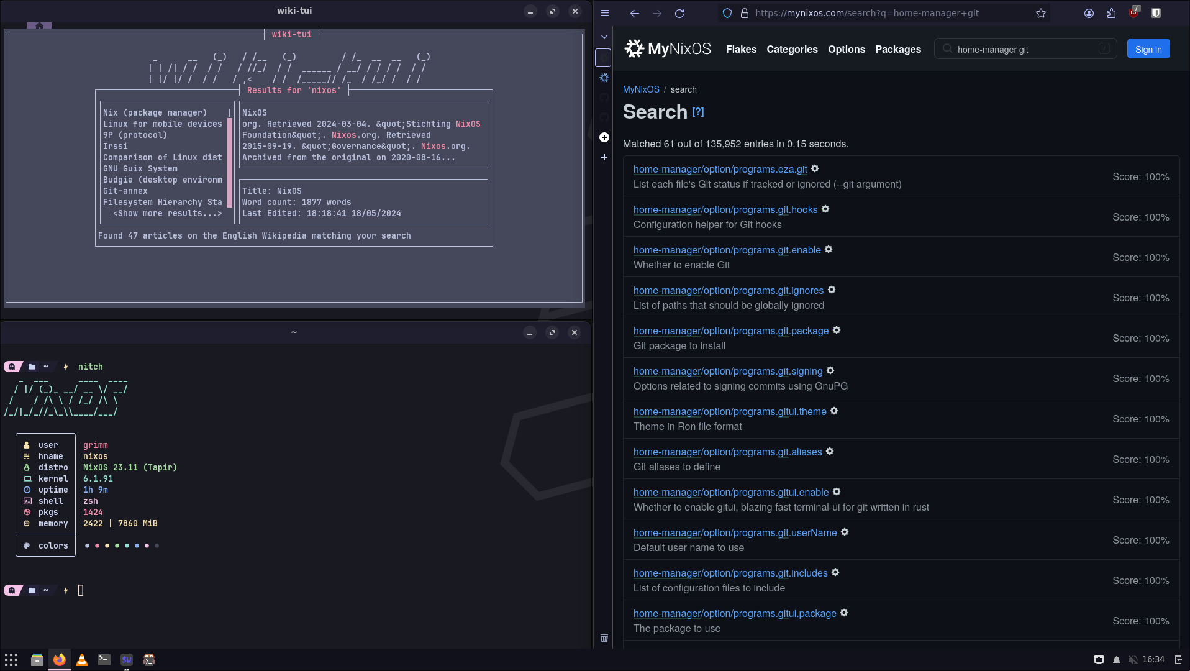Viewport: 1190px width, 671px height.
Task: Open programs.gitui.enable option result
Action: click(x=731, y=492)
